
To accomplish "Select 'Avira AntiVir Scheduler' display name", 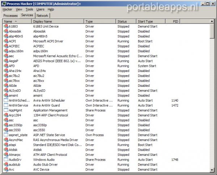I will click(x=49, y=101).
